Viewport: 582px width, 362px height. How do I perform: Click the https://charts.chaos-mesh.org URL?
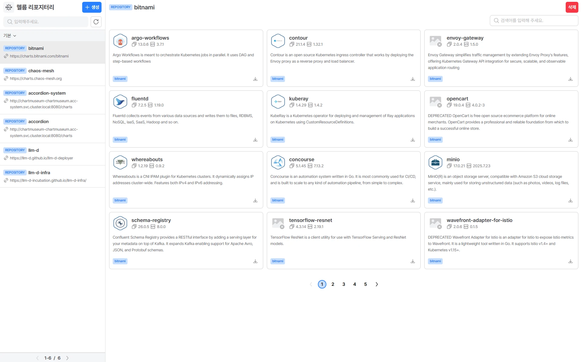pyautogui.click(x=36, y=79)
